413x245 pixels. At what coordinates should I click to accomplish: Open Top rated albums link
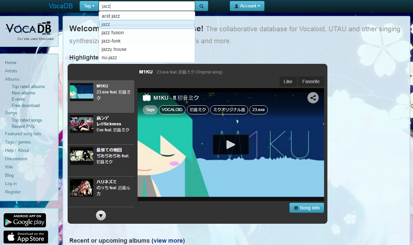click(x=28, y=86)
